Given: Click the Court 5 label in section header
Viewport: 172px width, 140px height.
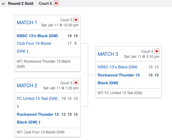Looking at the screenshot, I should click(45, 4).
